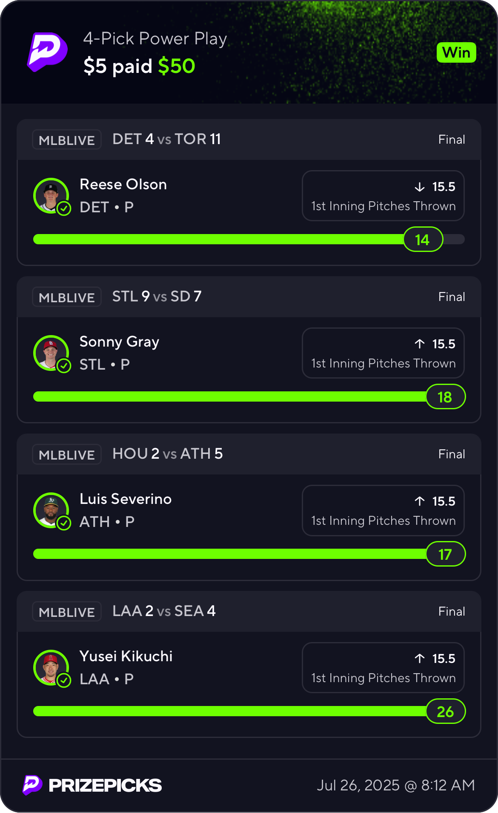The image size is (498, 813).
Task: Click the 26 marker on Kikuchi's progress bar
Action: (x=445, y=712)
